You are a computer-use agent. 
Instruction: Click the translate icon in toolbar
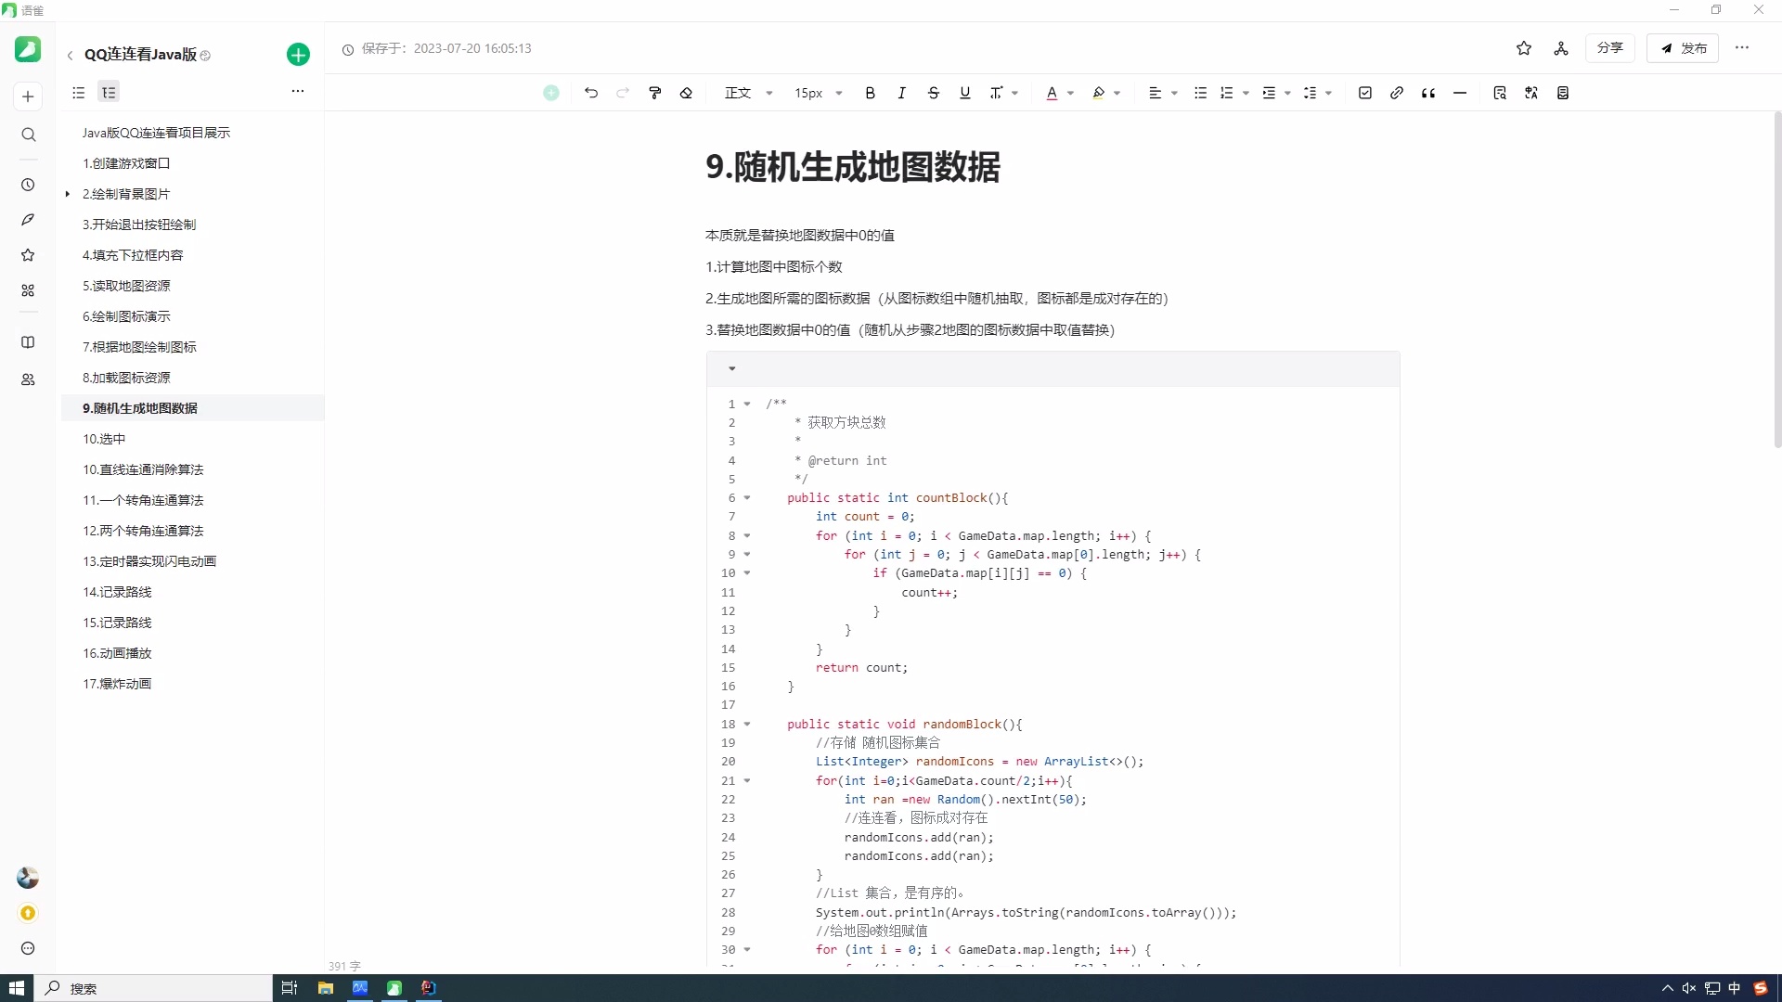[x=1530, y=93]
